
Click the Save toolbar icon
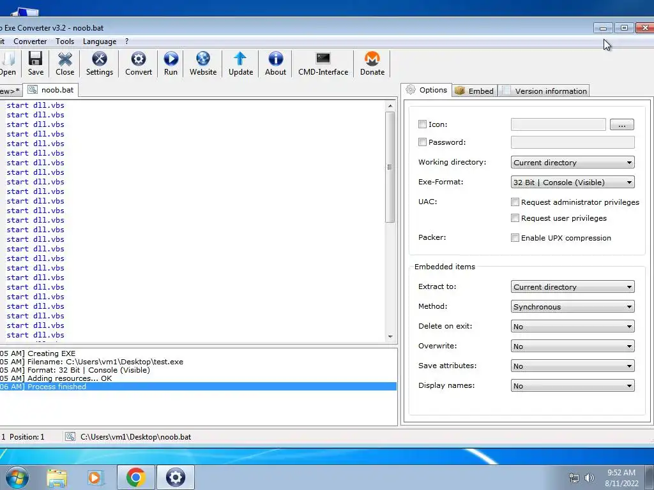(x=36, y=64)
